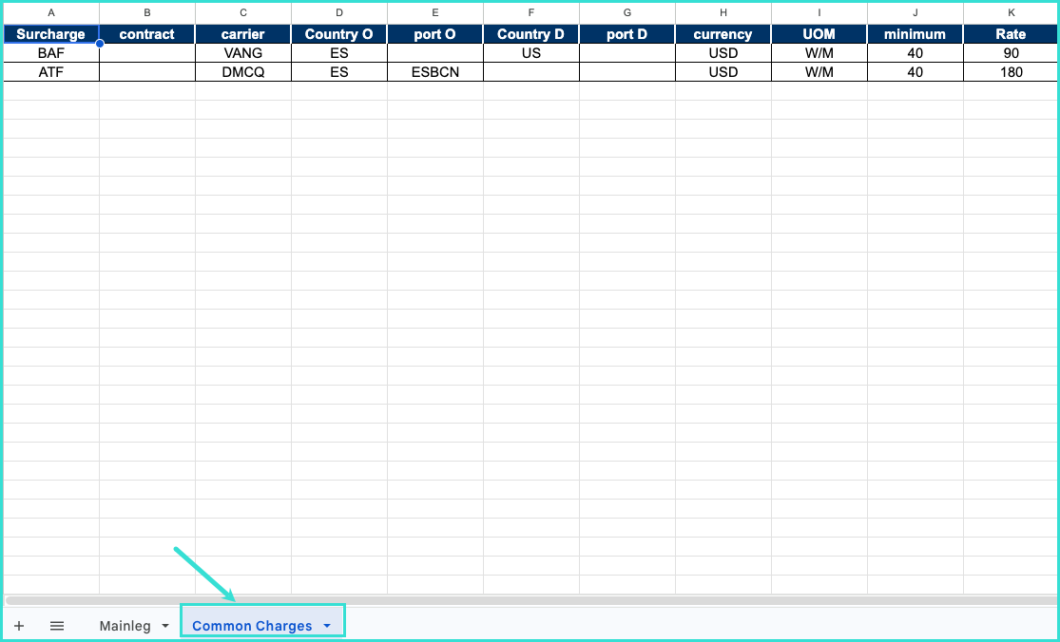The height and width of the screenshot is (642, 1060).
Task: Select the BAF surcharge cell
Action: [x=51, y=53]
